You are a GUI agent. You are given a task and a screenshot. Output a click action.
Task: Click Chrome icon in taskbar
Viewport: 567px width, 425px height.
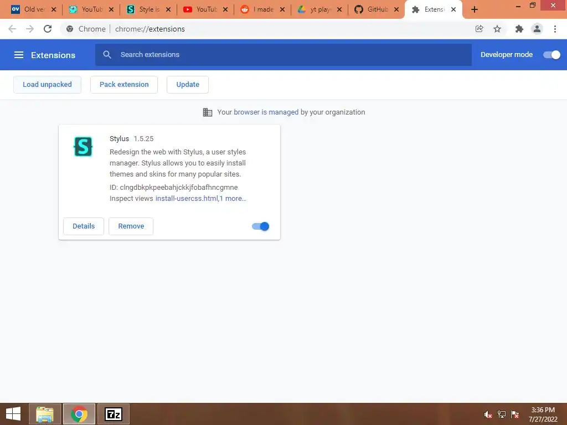[79, 414]
